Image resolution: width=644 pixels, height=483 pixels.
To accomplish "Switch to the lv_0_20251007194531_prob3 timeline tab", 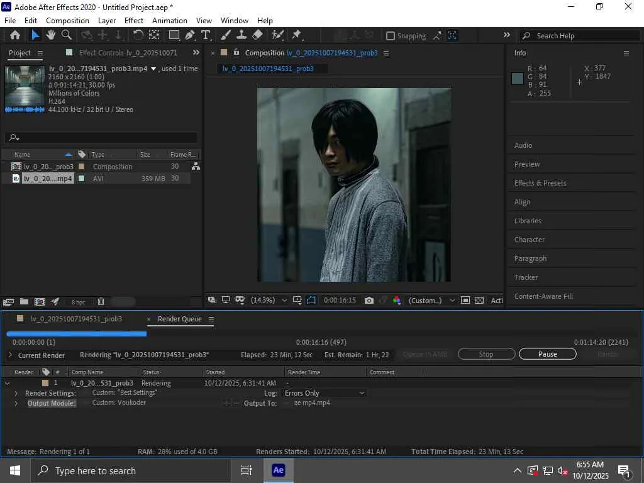I will click(x=76, y=319).
